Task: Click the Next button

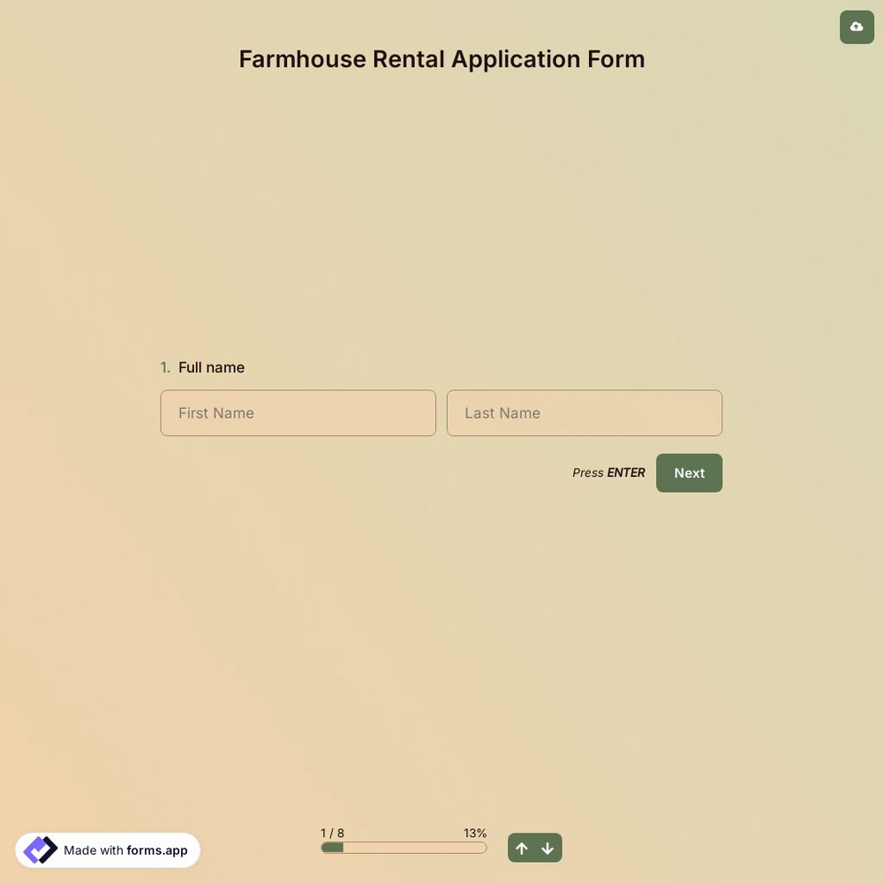Action: pyautogui.click(x=689, y=472)
